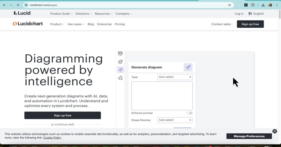This screenshot has width=281, height=147.
Task: Click Contact sales link
Action: pos(221,24)
